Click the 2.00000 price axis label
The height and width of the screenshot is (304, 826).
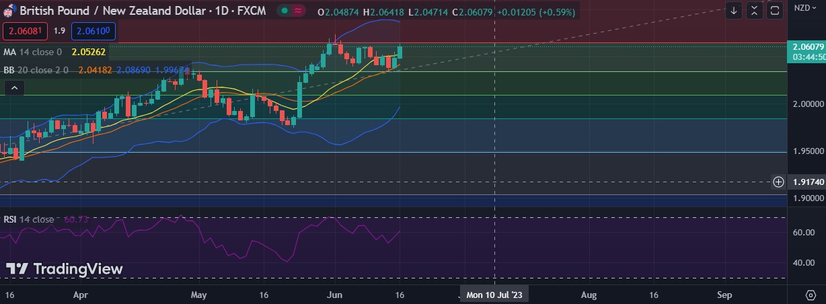[x=807, y=104]
